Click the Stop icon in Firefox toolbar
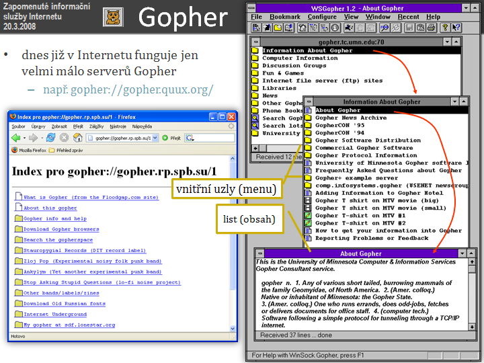The image size is (484, 363). click(65, 137)
